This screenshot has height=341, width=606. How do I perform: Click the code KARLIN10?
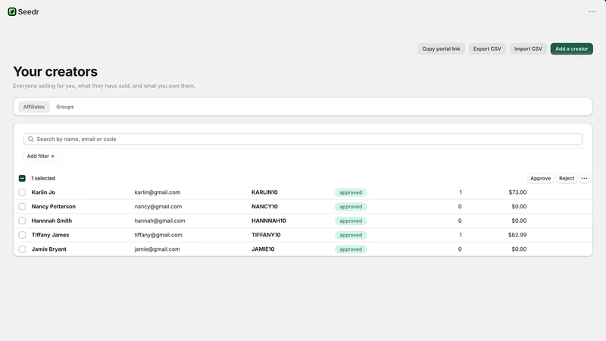click(x=264, y=192)
